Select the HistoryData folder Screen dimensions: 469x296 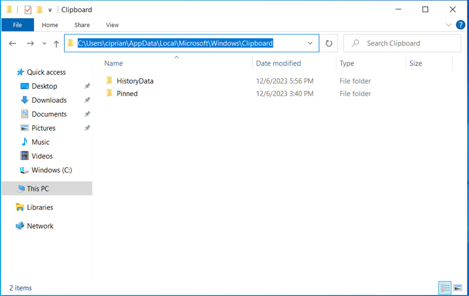pyautogui.click(x=135, y=81)
